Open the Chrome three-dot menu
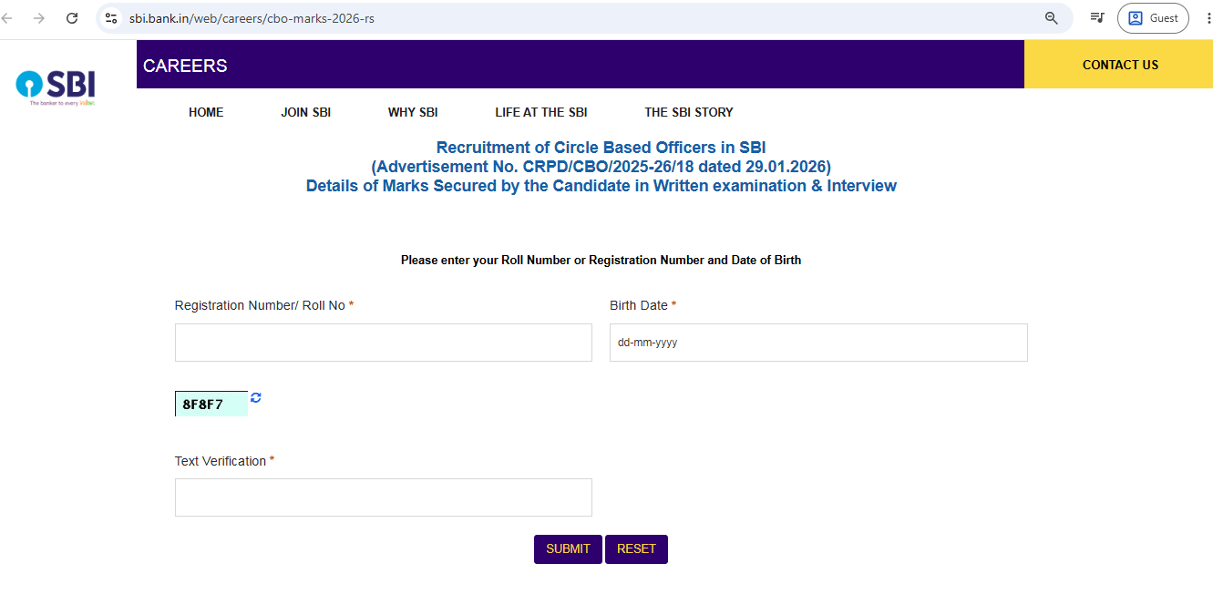1213x615 pixels. tap(1208, 18)
